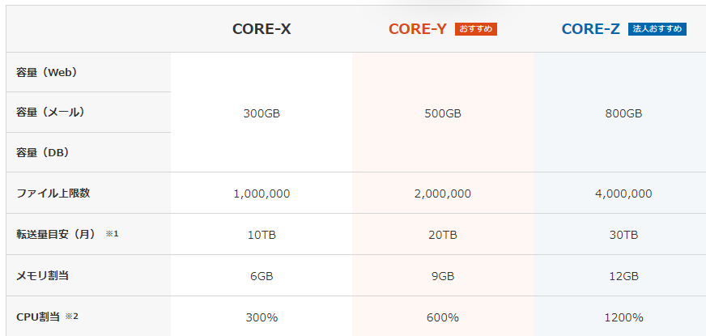The width and height of the screenshot is (706, 336).
Task: Click the 800GB capacity cell
Action: coord(623,113)
